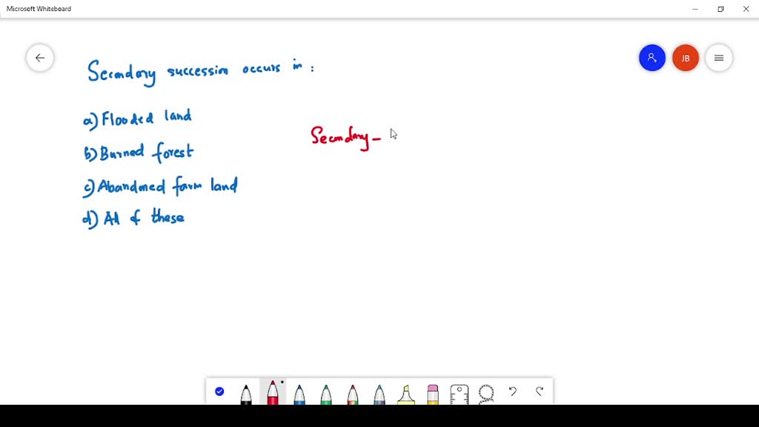The height and width of the screenshot is (427, 759).
Task: Click the blue checkmark done button
Action: (x=219, y=391)
